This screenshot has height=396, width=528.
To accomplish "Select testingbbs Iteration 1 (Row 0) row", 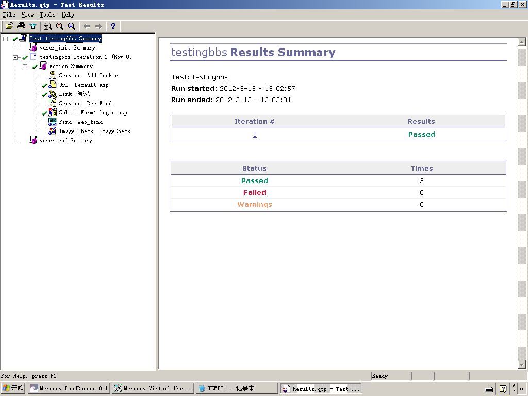I will point(86,57).
